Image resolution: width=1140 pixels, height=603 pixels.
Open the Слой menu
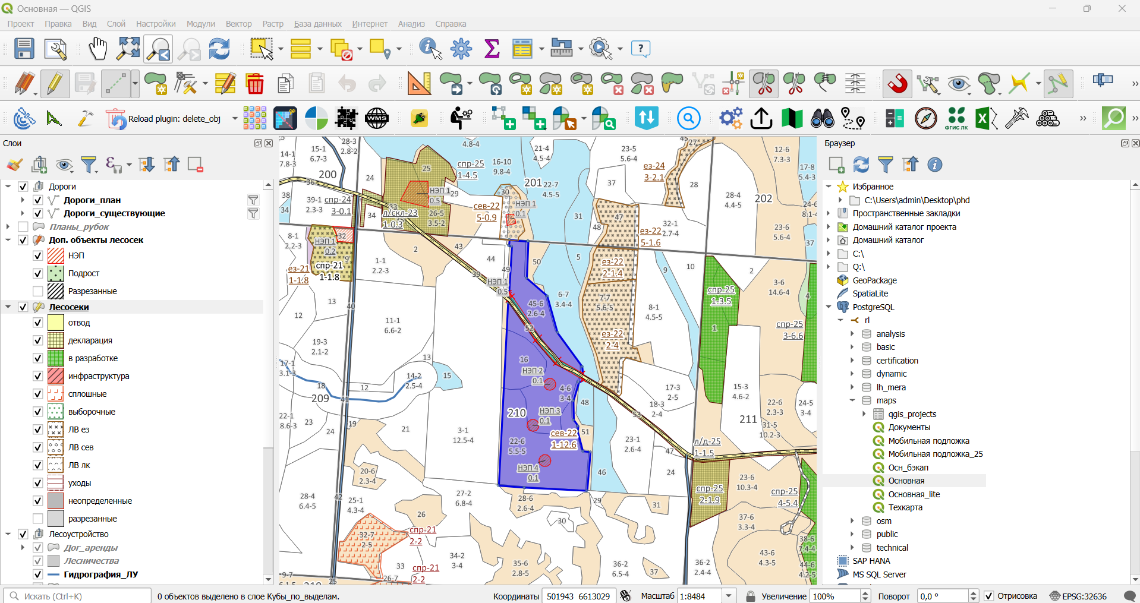point(116,24)
